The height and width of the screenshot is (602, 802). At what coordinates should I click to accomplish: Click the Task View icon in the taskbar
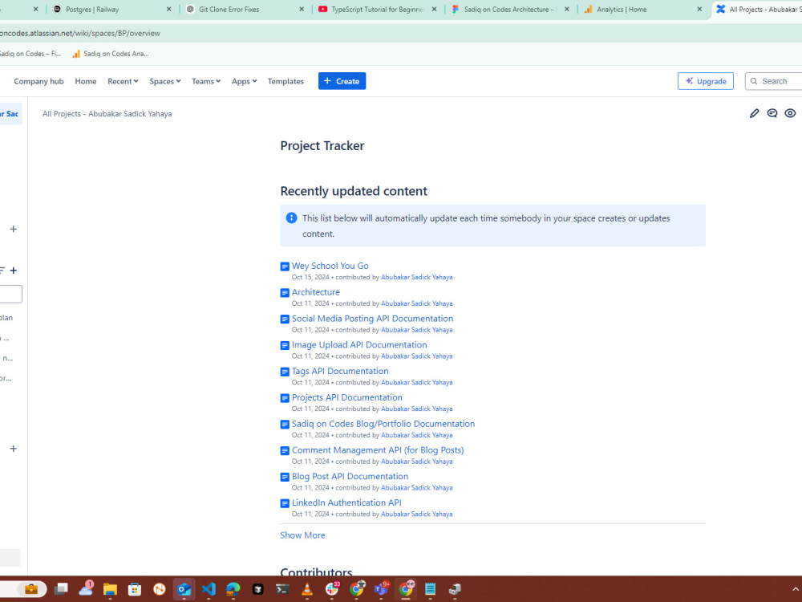62,589
